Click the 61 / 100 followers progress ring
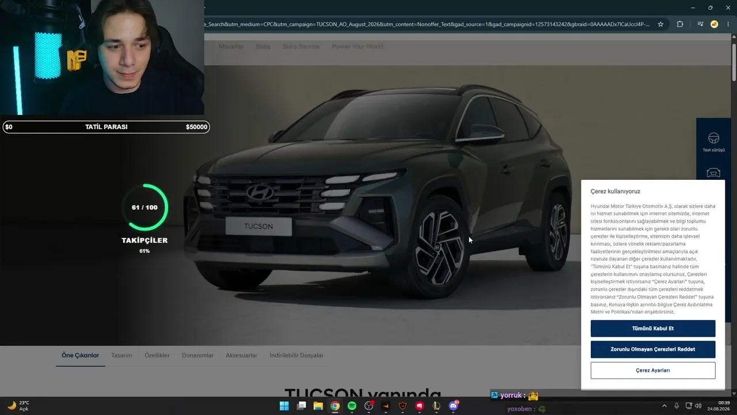This screenshot has width=737, height=415. pos(145,207)
